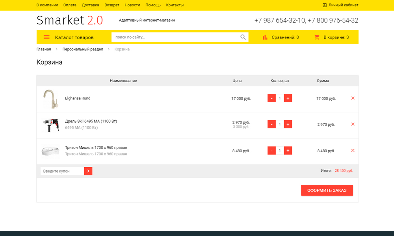Open the comparison chart icon
The height and width of the screenshot is (236, 394).
pos(265,37)
